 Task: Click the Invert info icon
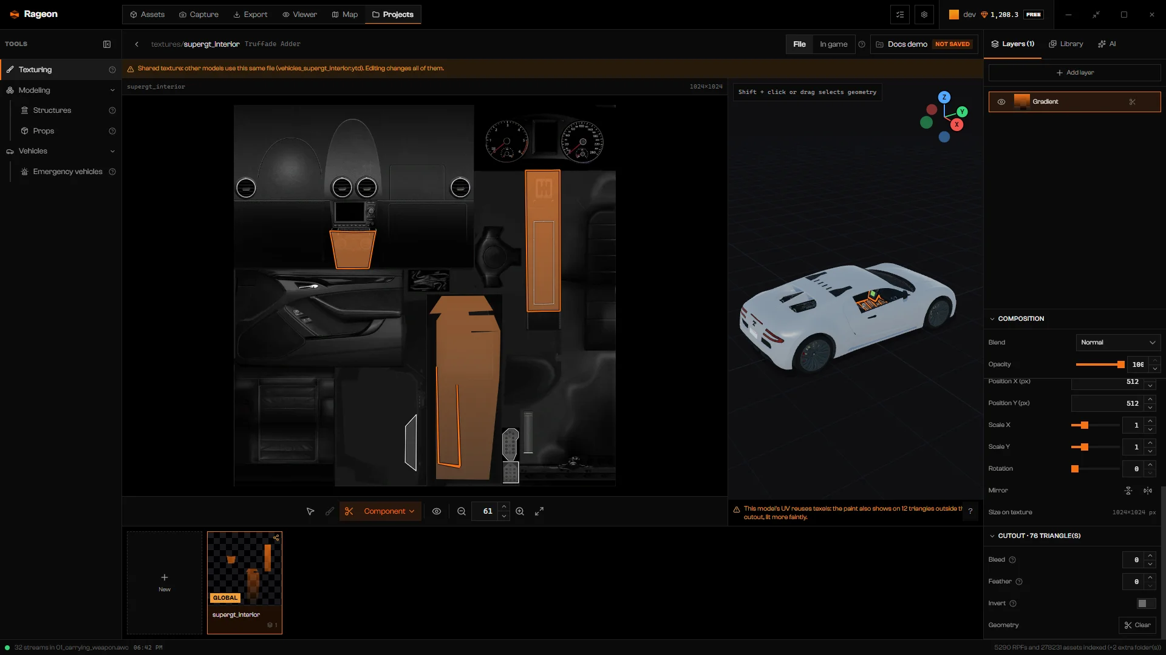[1013, 603]
